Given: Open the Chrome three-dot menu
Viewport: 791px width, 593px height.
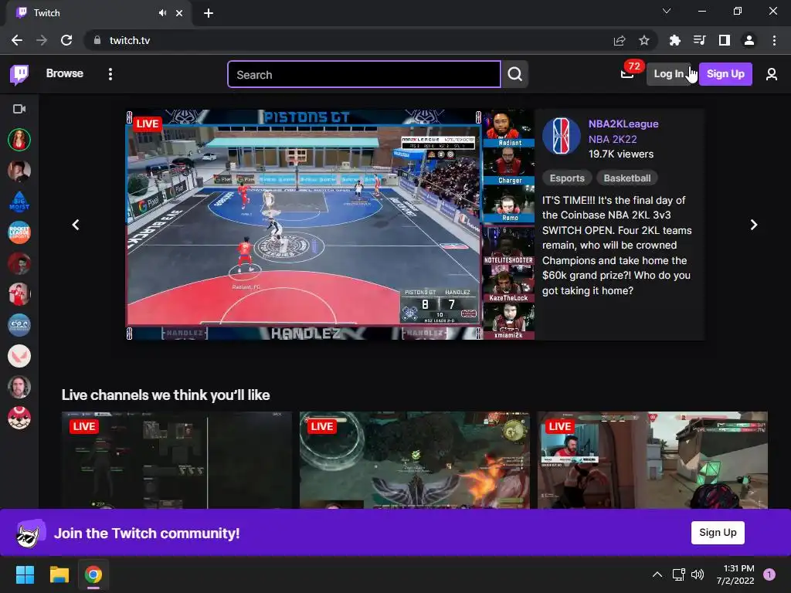Looking at the screenshot, I should tap(774, 40).
